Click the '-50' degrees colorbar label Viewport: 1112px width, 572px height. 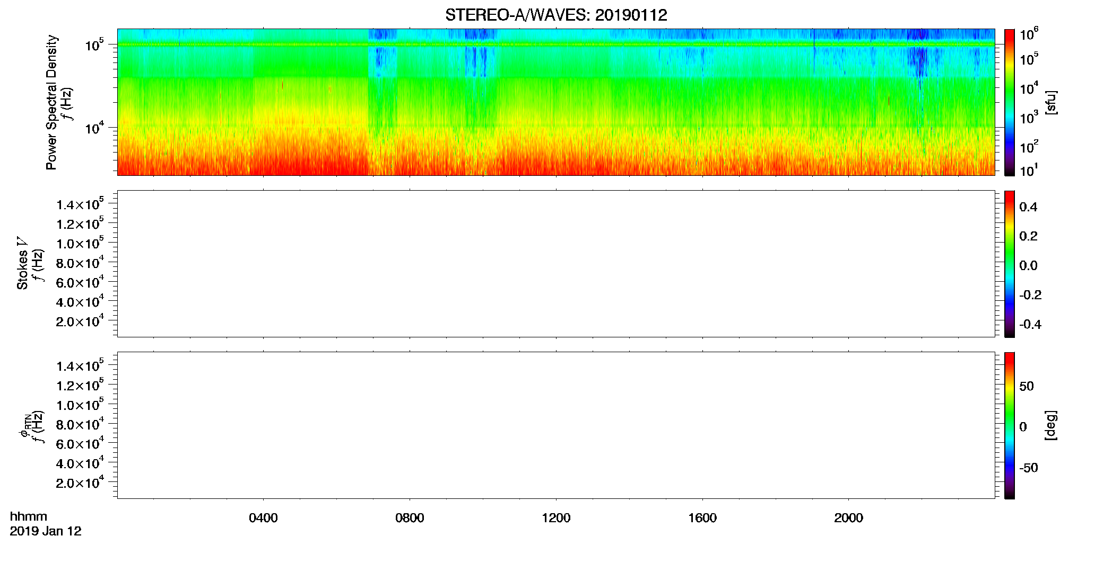point(1029,468)
